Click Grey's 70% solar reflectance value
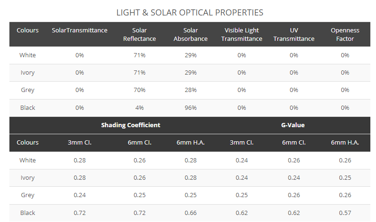Image resolution: width=376 pixels, height=222 pixels. (x=139, y=90)
